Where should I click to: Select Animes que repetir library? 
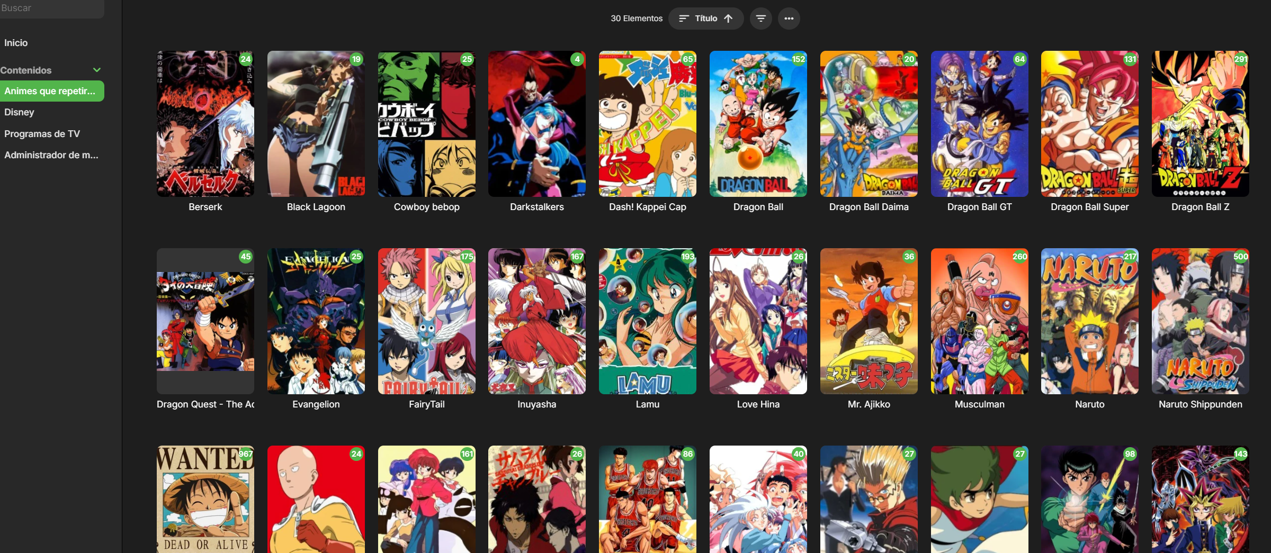point(52,91)
